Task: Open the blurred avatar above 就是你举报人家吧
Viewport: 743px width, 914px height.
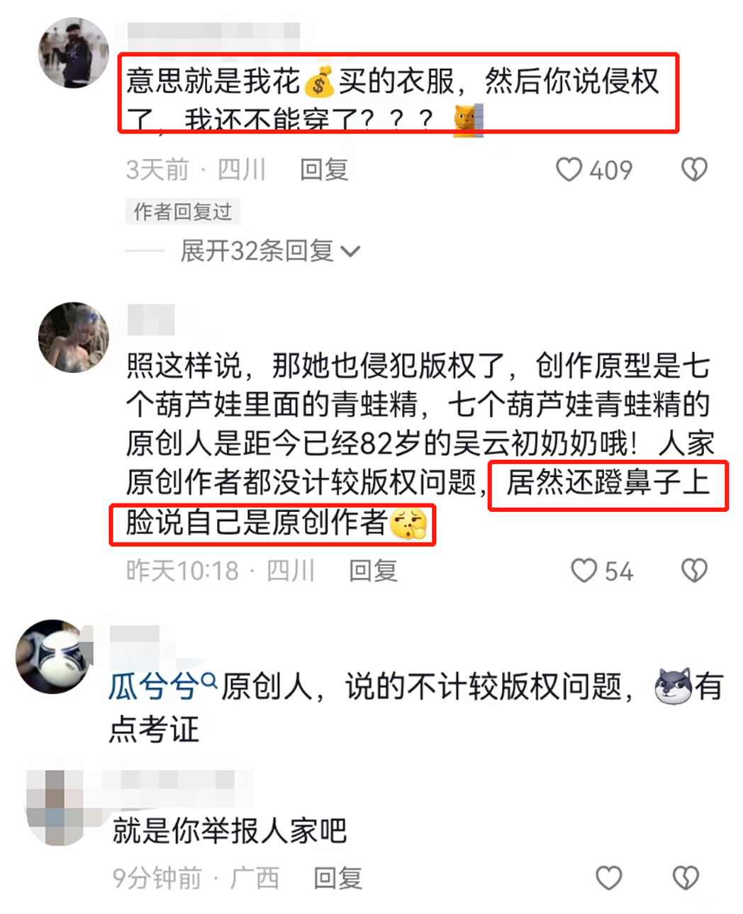Action: tap(55, 807)
